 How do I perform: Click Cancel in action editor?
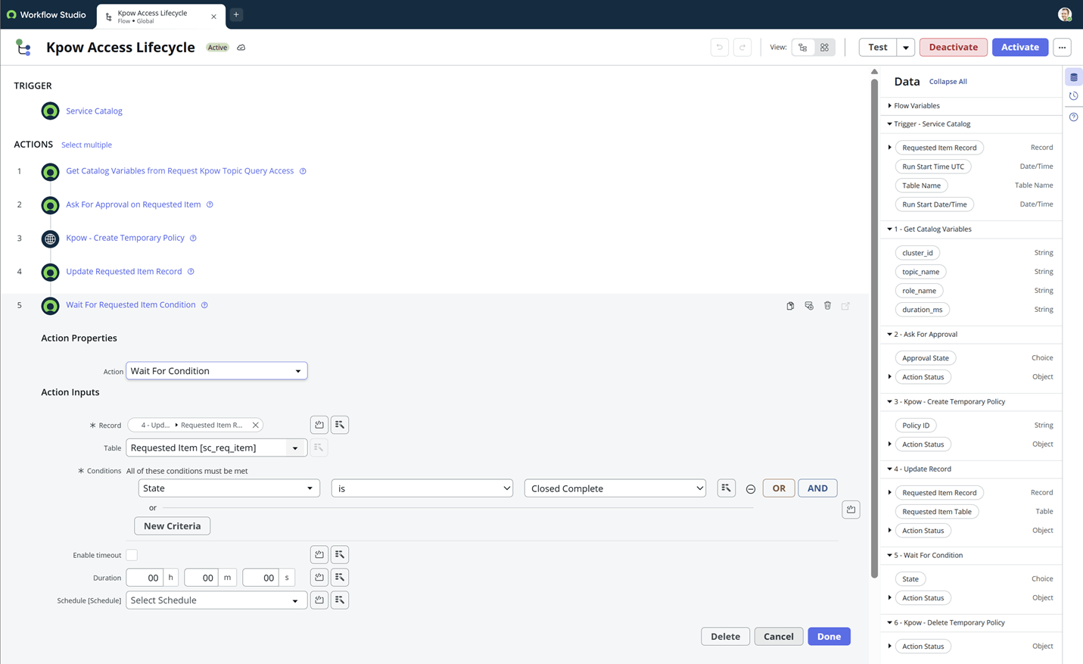tap(779, 637)
